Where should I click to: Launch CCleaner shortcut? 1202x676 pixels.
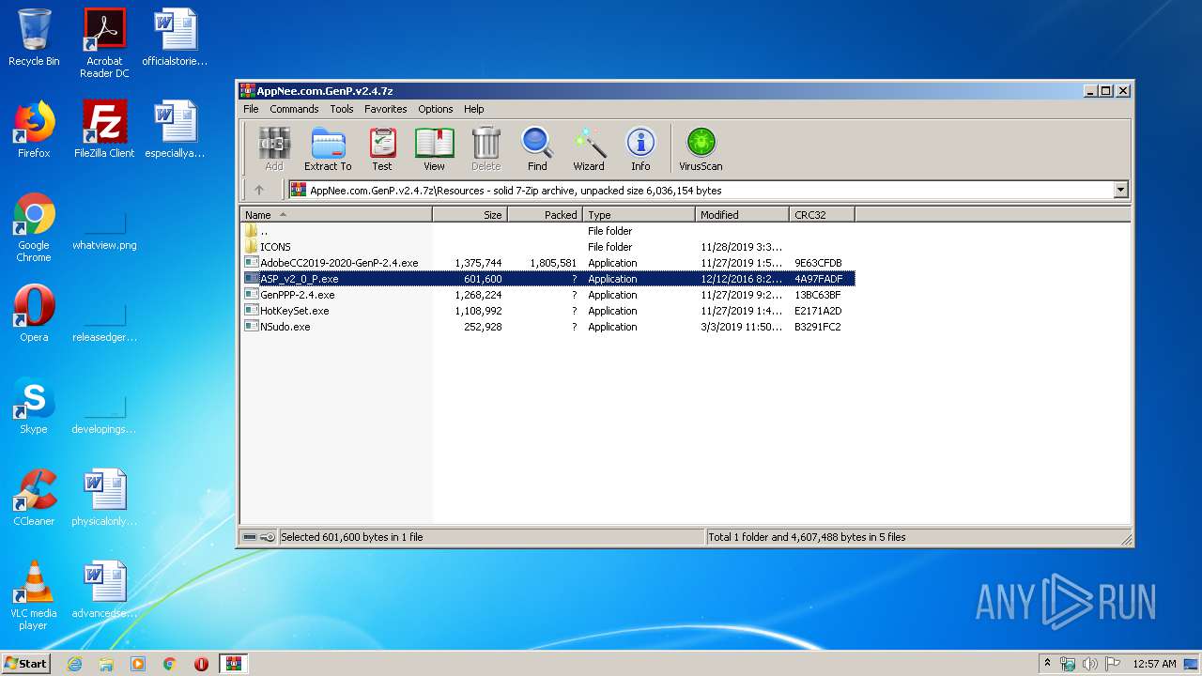(34, 498)
